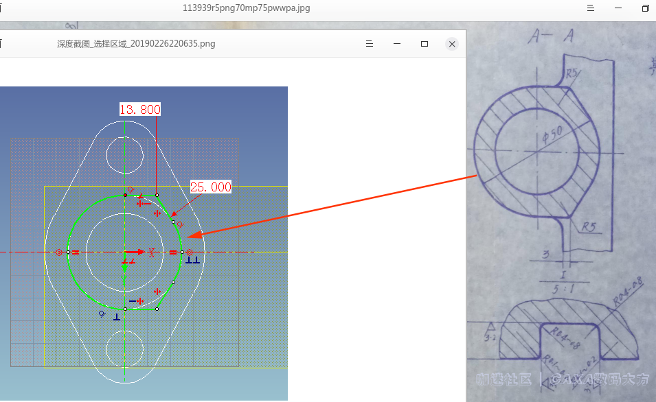The width and height of the screenshot is (656, 402).
Task: Click the 25.000 dimension value
Action: coord(211,187)
